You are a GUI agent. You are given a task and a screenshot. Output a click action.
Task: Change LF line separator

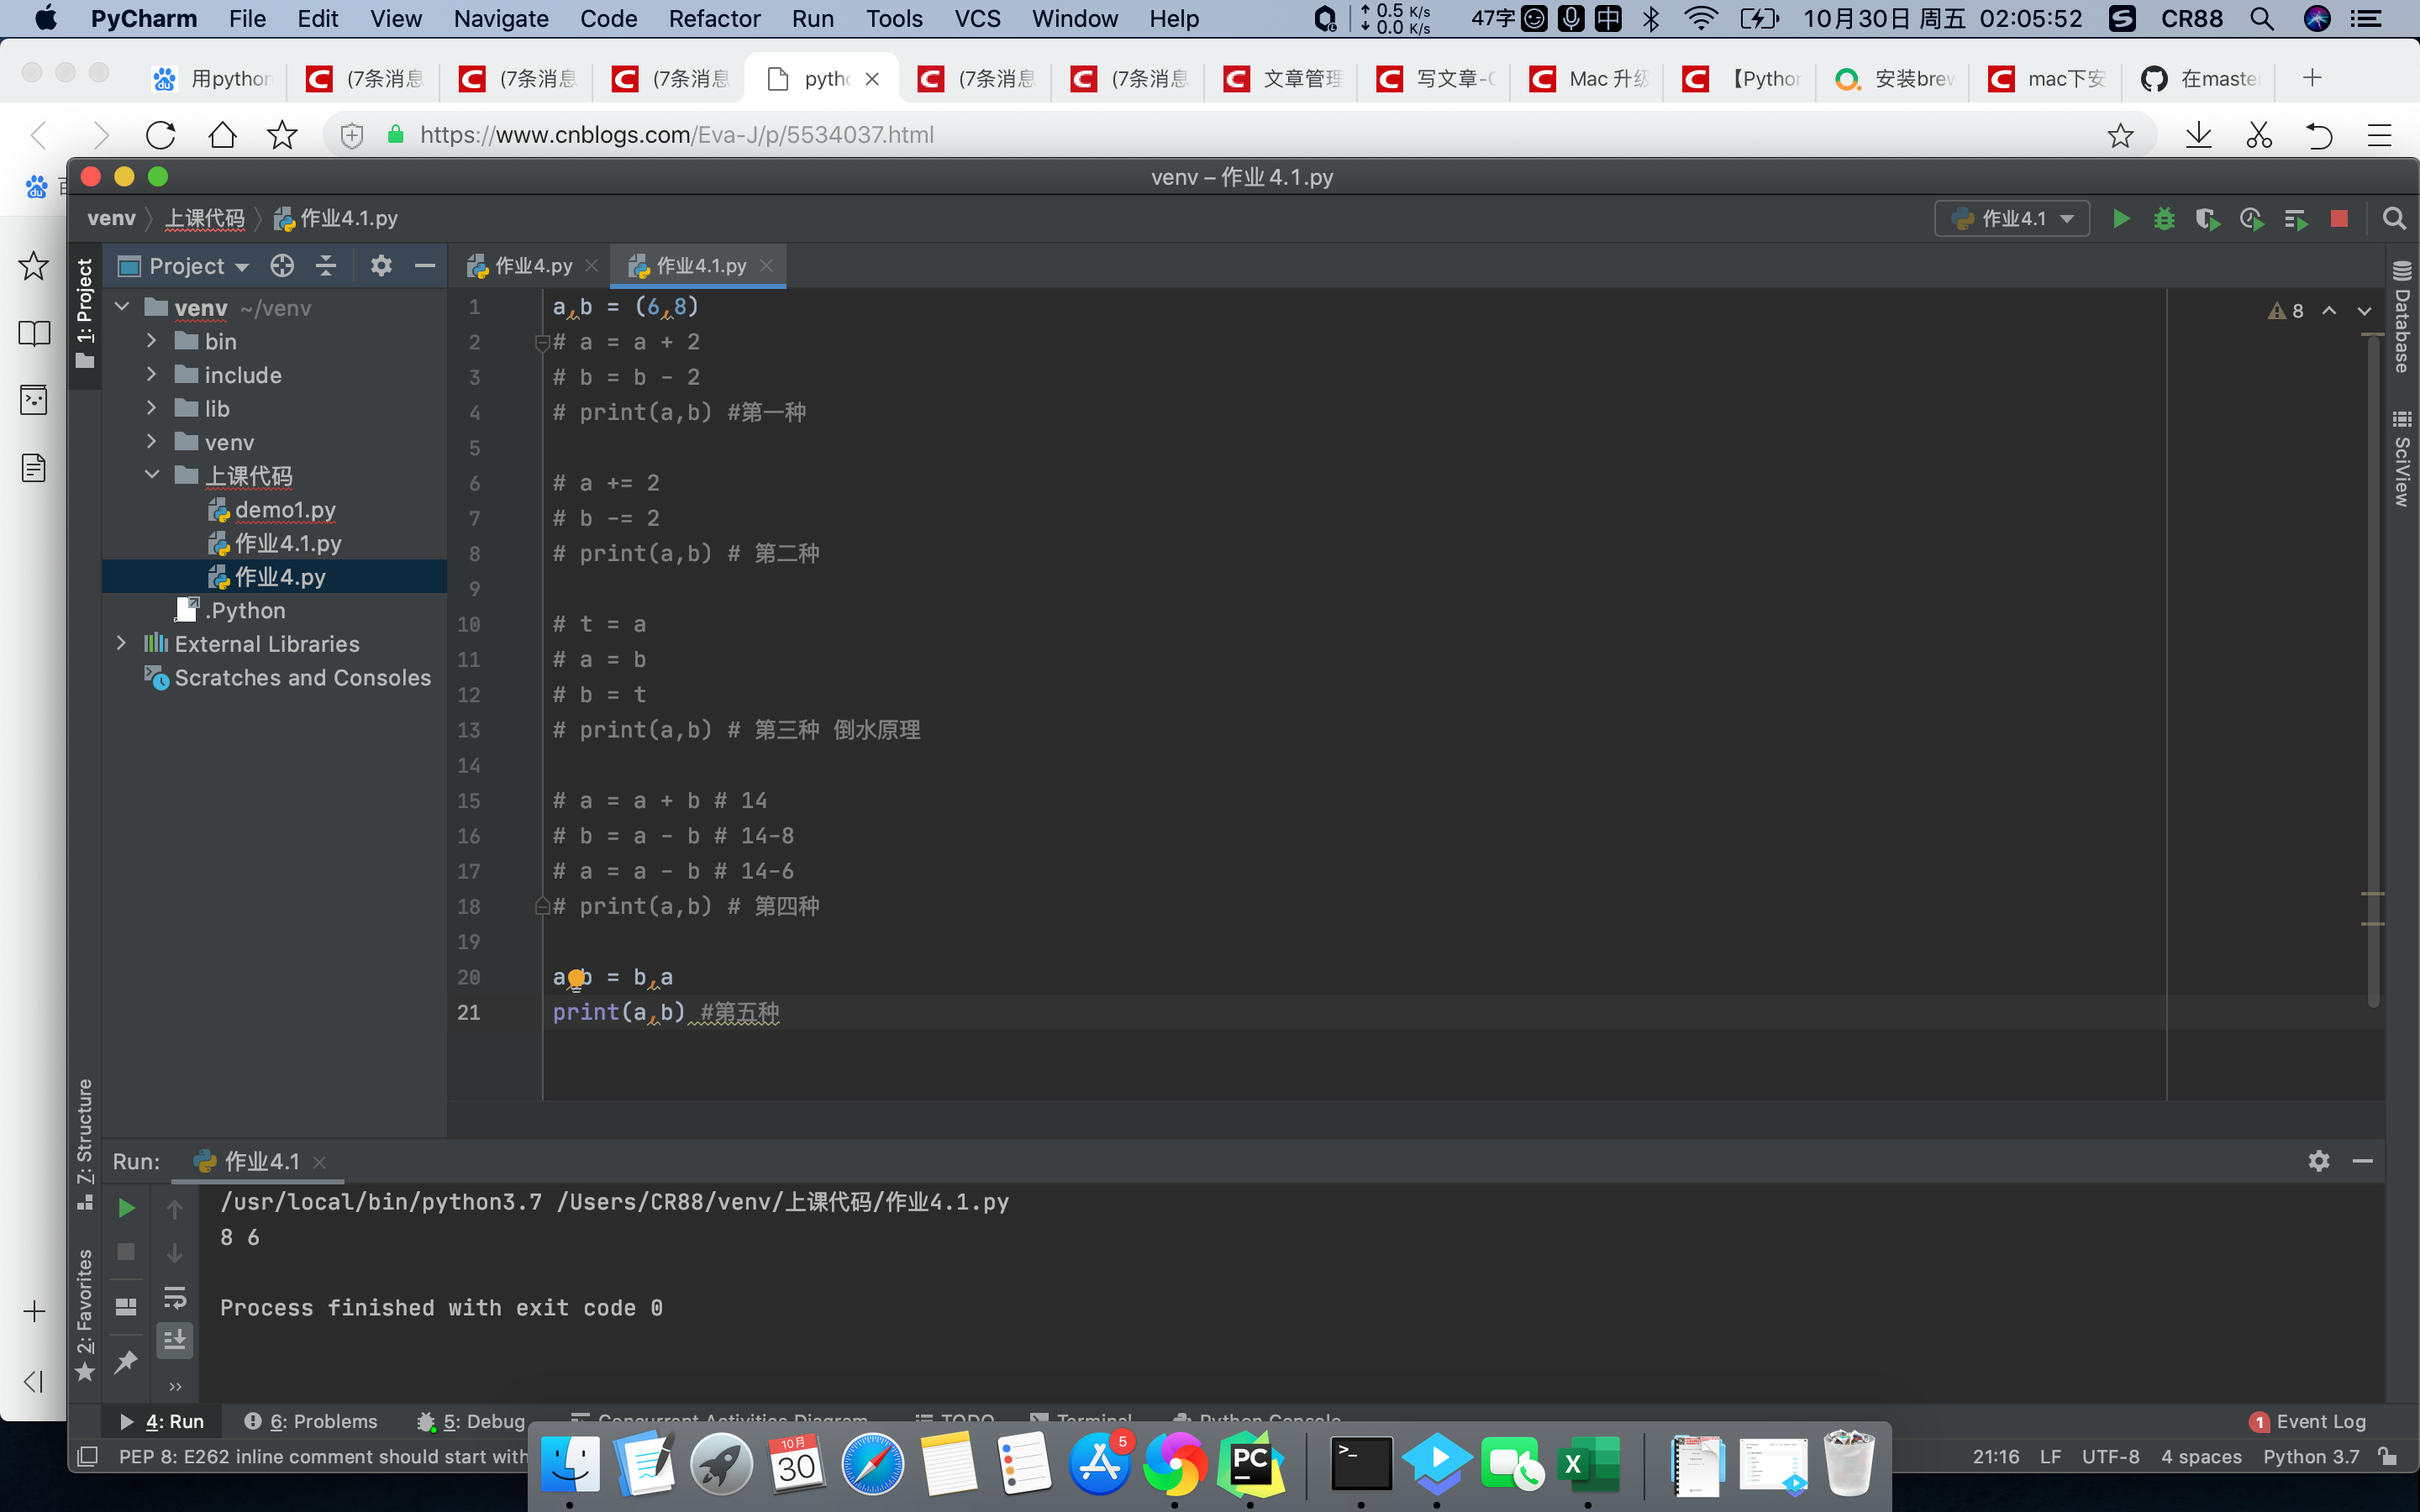2050,1457
